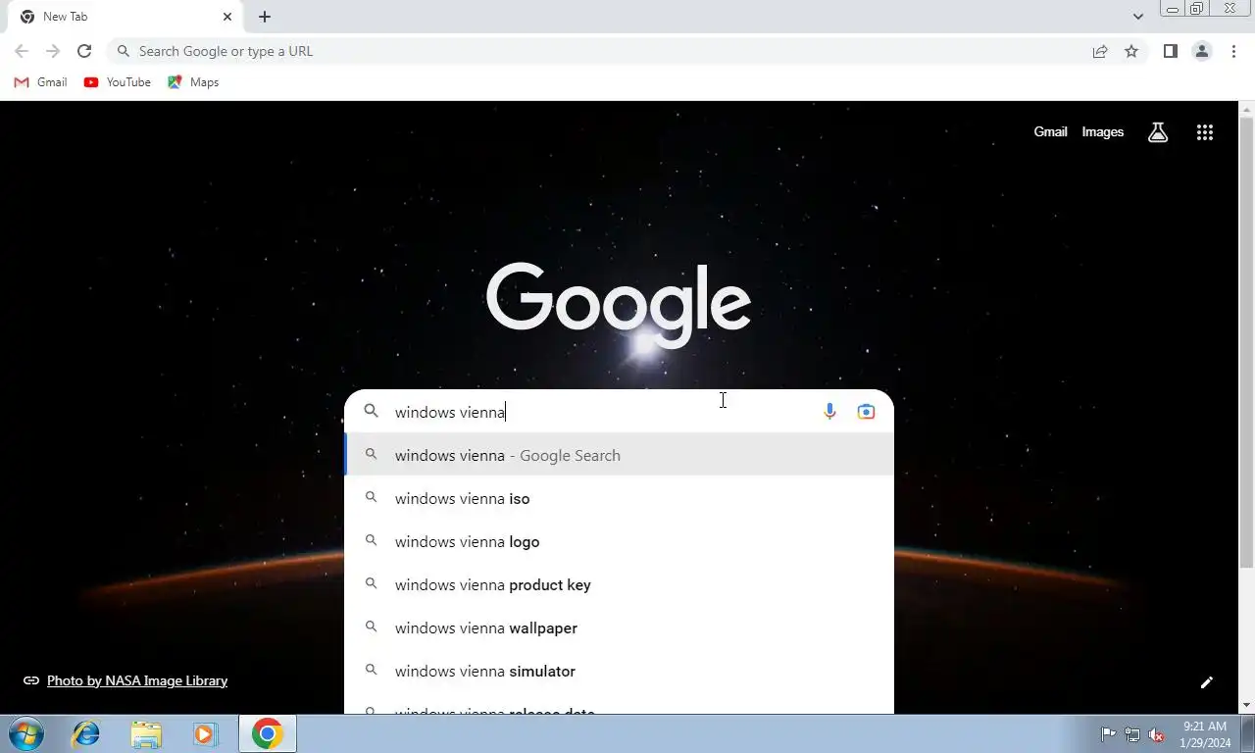The width and height of the screenshot is (1255, 753).
Task: Open Windows Media Player from the taskbar
Action: [x=205, y=733]
